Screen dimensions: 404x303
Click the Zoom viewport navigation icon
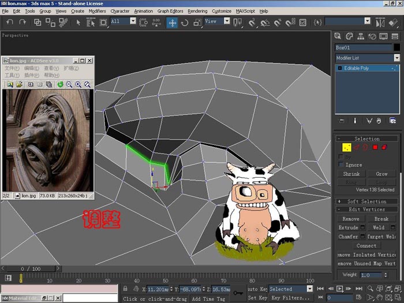[x=370, y=289]
